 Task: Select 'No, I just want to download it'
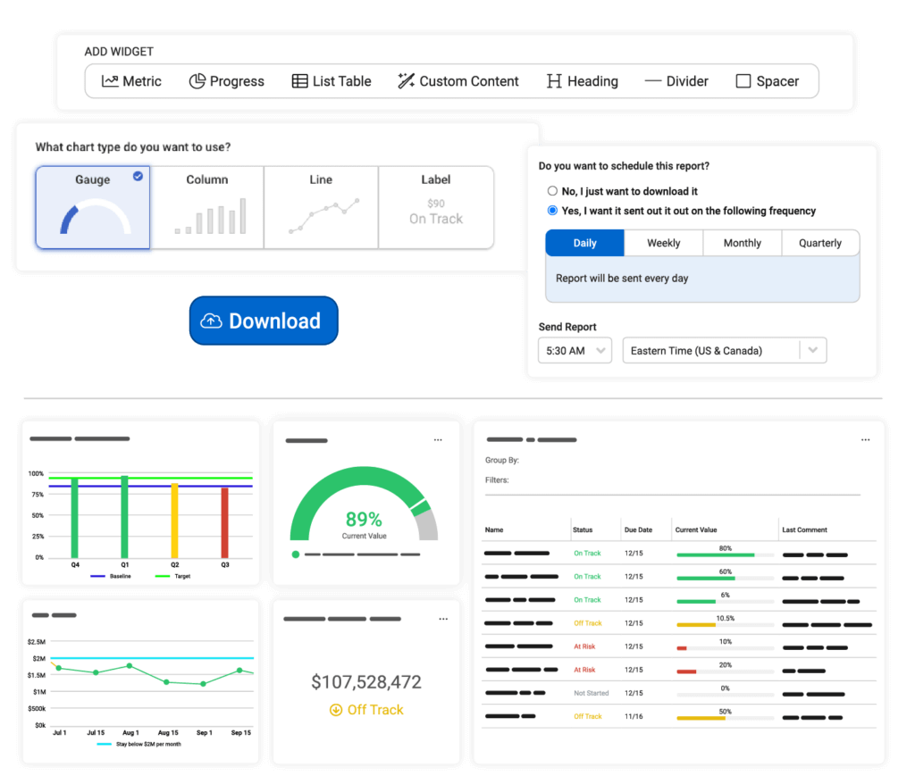pyautogui.click(x=551, y=191)
